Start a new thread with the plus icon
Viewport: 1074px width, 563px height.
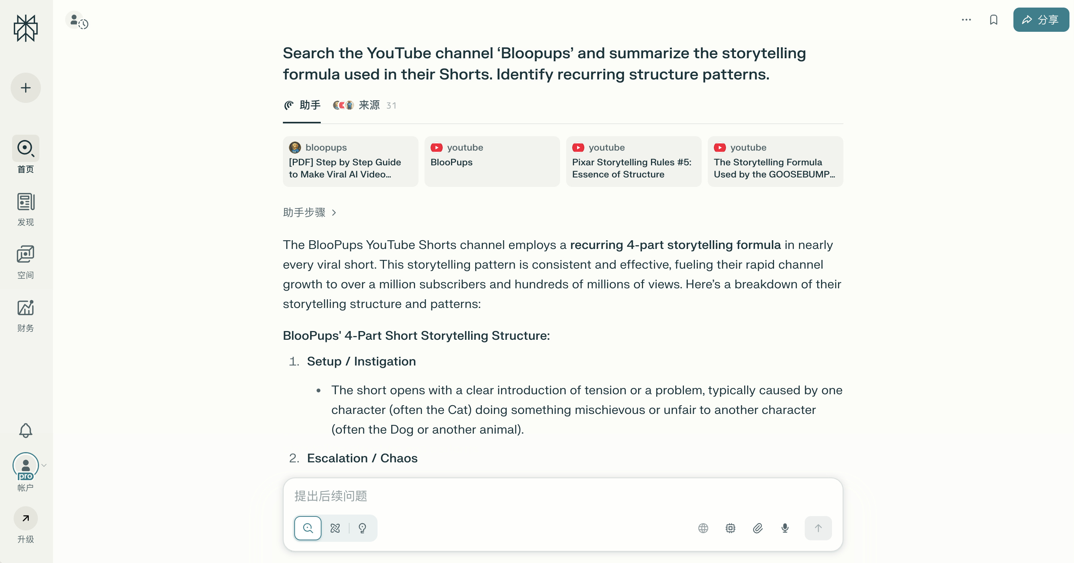pyautogui.click(x=25, y=88)
